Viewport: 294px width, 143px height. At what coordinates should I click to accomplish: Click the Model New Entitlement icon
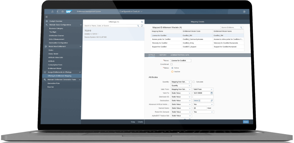(x=46, y=46)
